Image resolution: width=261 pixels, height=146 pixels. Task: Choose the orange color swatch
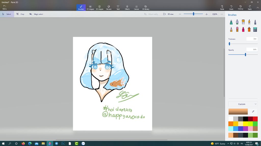(231, 124)
